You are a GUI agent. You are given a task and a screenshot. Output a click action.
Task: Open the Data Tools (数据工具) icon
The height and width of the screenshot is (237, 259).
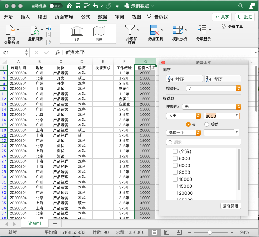(x=155, y=30)
